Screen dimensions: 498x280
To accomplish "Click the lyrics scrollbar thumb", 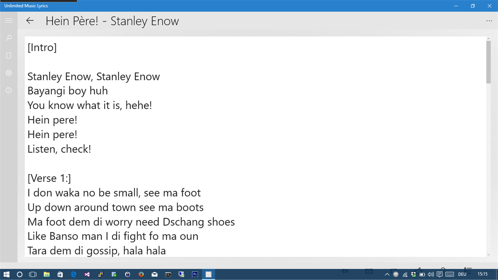I will (488, 62).
